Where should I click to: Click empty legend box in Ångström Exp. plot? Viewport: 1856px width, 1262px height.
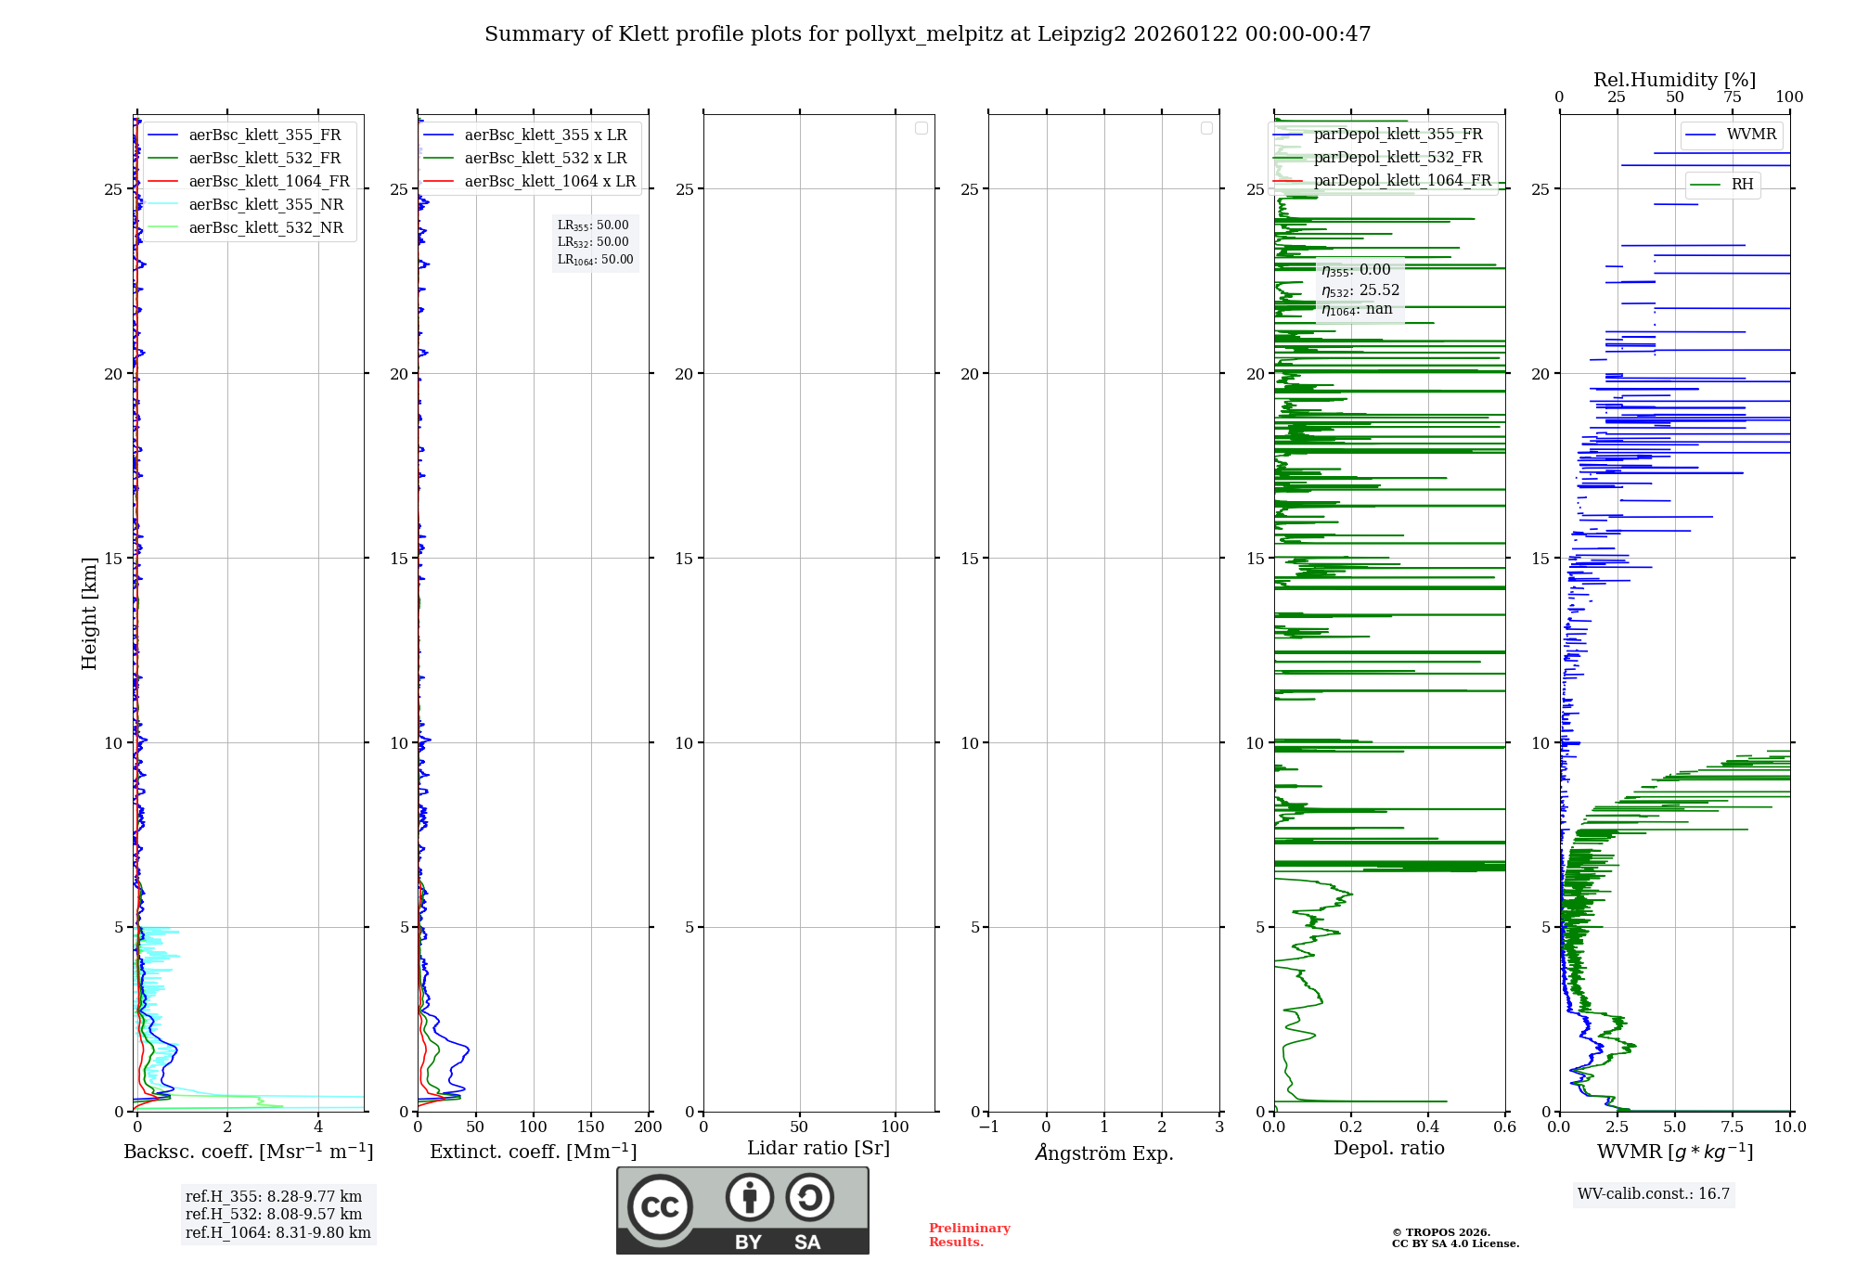point(1206,128)
